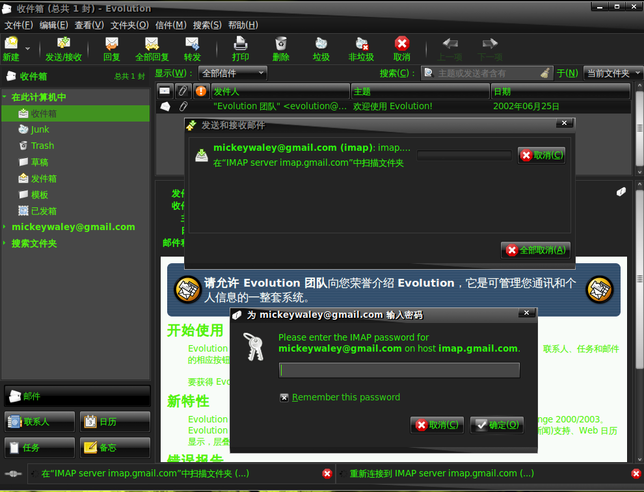This screenshot has height=492, width=644.
Task: Sort messages by 发件人 column header
Action: (x=280, y=91)
